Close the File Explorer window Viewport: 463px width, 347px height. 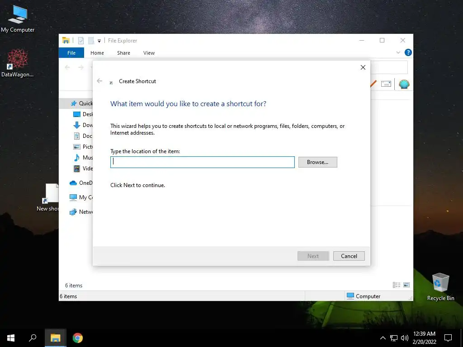tap(403, 40)
